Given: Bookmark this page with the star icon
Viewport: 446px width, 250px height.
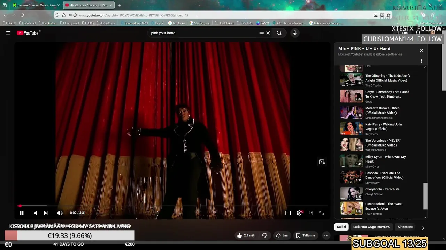Looking at the screenshot, I should [x=389, y=15].
